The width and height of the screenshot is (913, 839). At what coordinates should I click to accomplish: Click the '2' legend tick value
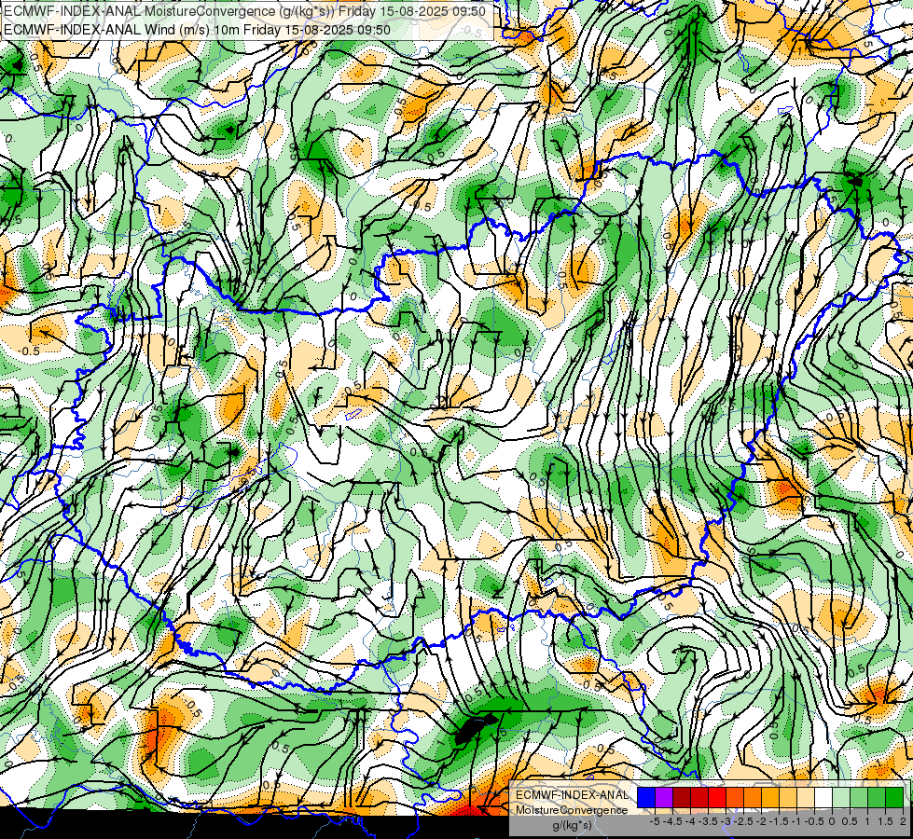[903, 821]
